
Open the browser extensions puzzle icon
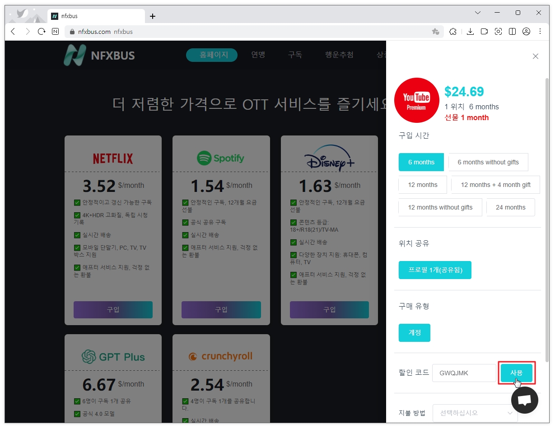click(x=453, y=31)
